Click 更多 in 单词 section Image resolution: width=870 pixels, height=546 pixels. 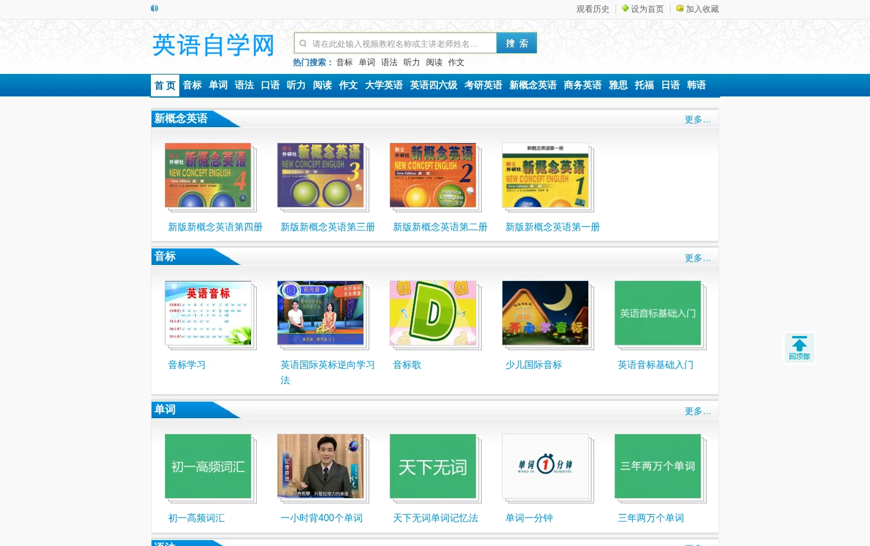click(698, 411)
